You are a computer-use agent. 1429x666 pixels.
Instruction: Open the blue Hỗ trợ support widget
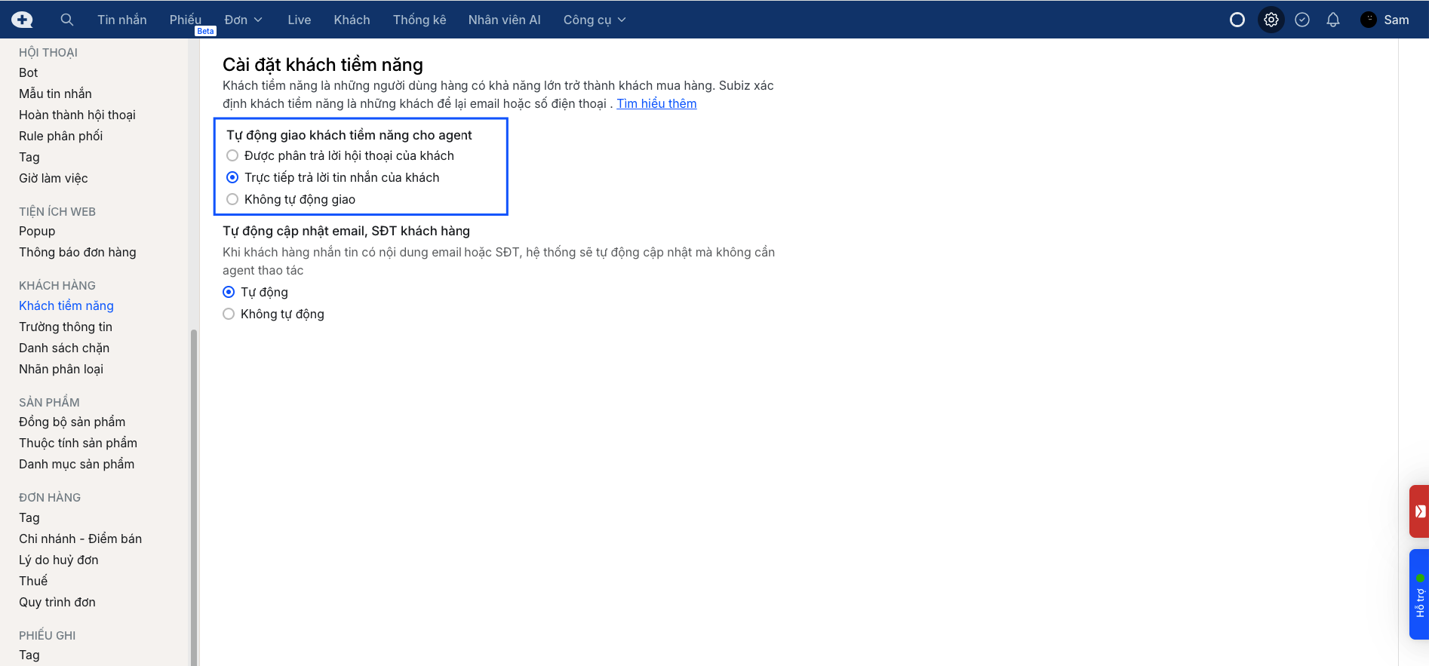[1419, 594]
